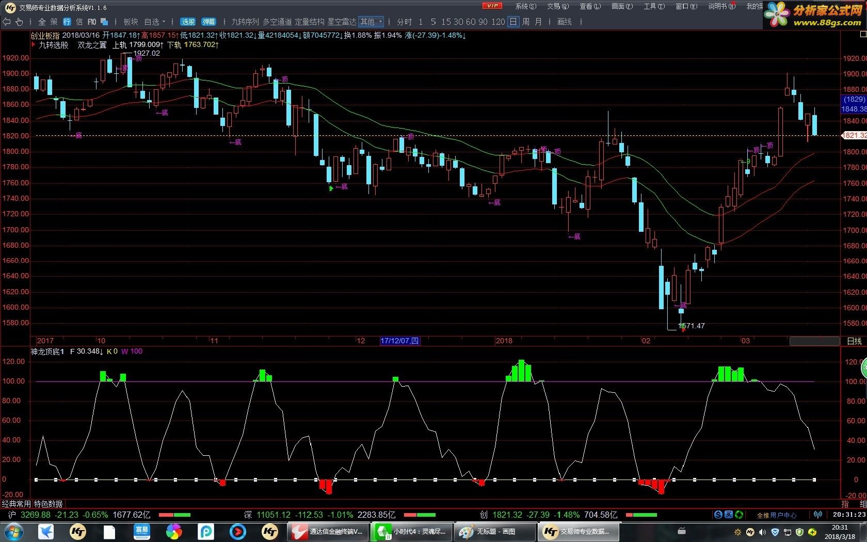Click the green refresh status icon

[739, 515]
